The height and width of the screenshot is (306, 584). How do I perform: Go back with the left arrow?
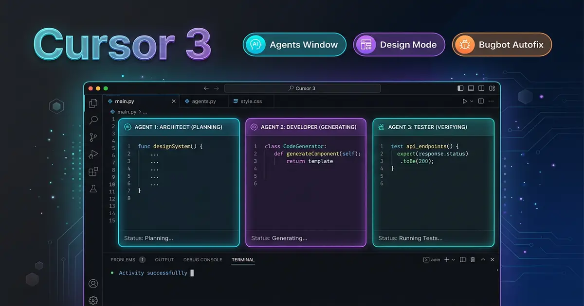click(x=206, y=88)
